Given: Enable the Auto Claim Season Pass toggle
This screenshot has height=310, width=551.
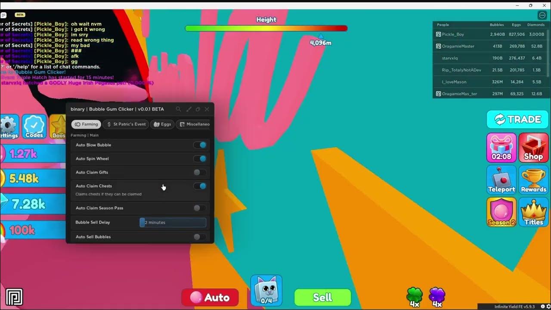Looking at the screenshot, I should pos(200,208).
